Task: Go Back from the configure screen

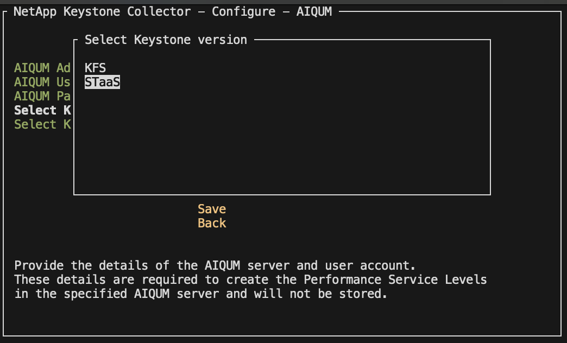Action: [x=212, y=223]
